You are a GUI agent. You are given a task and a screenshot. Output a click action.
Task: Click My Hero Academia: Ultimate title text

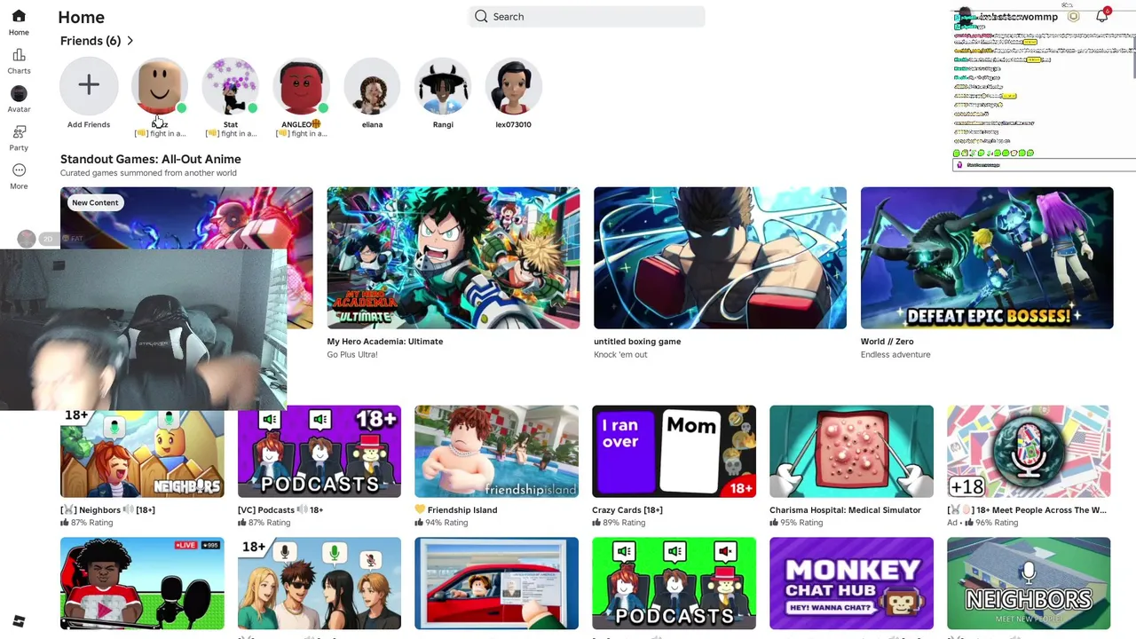(x=385, y=341)
